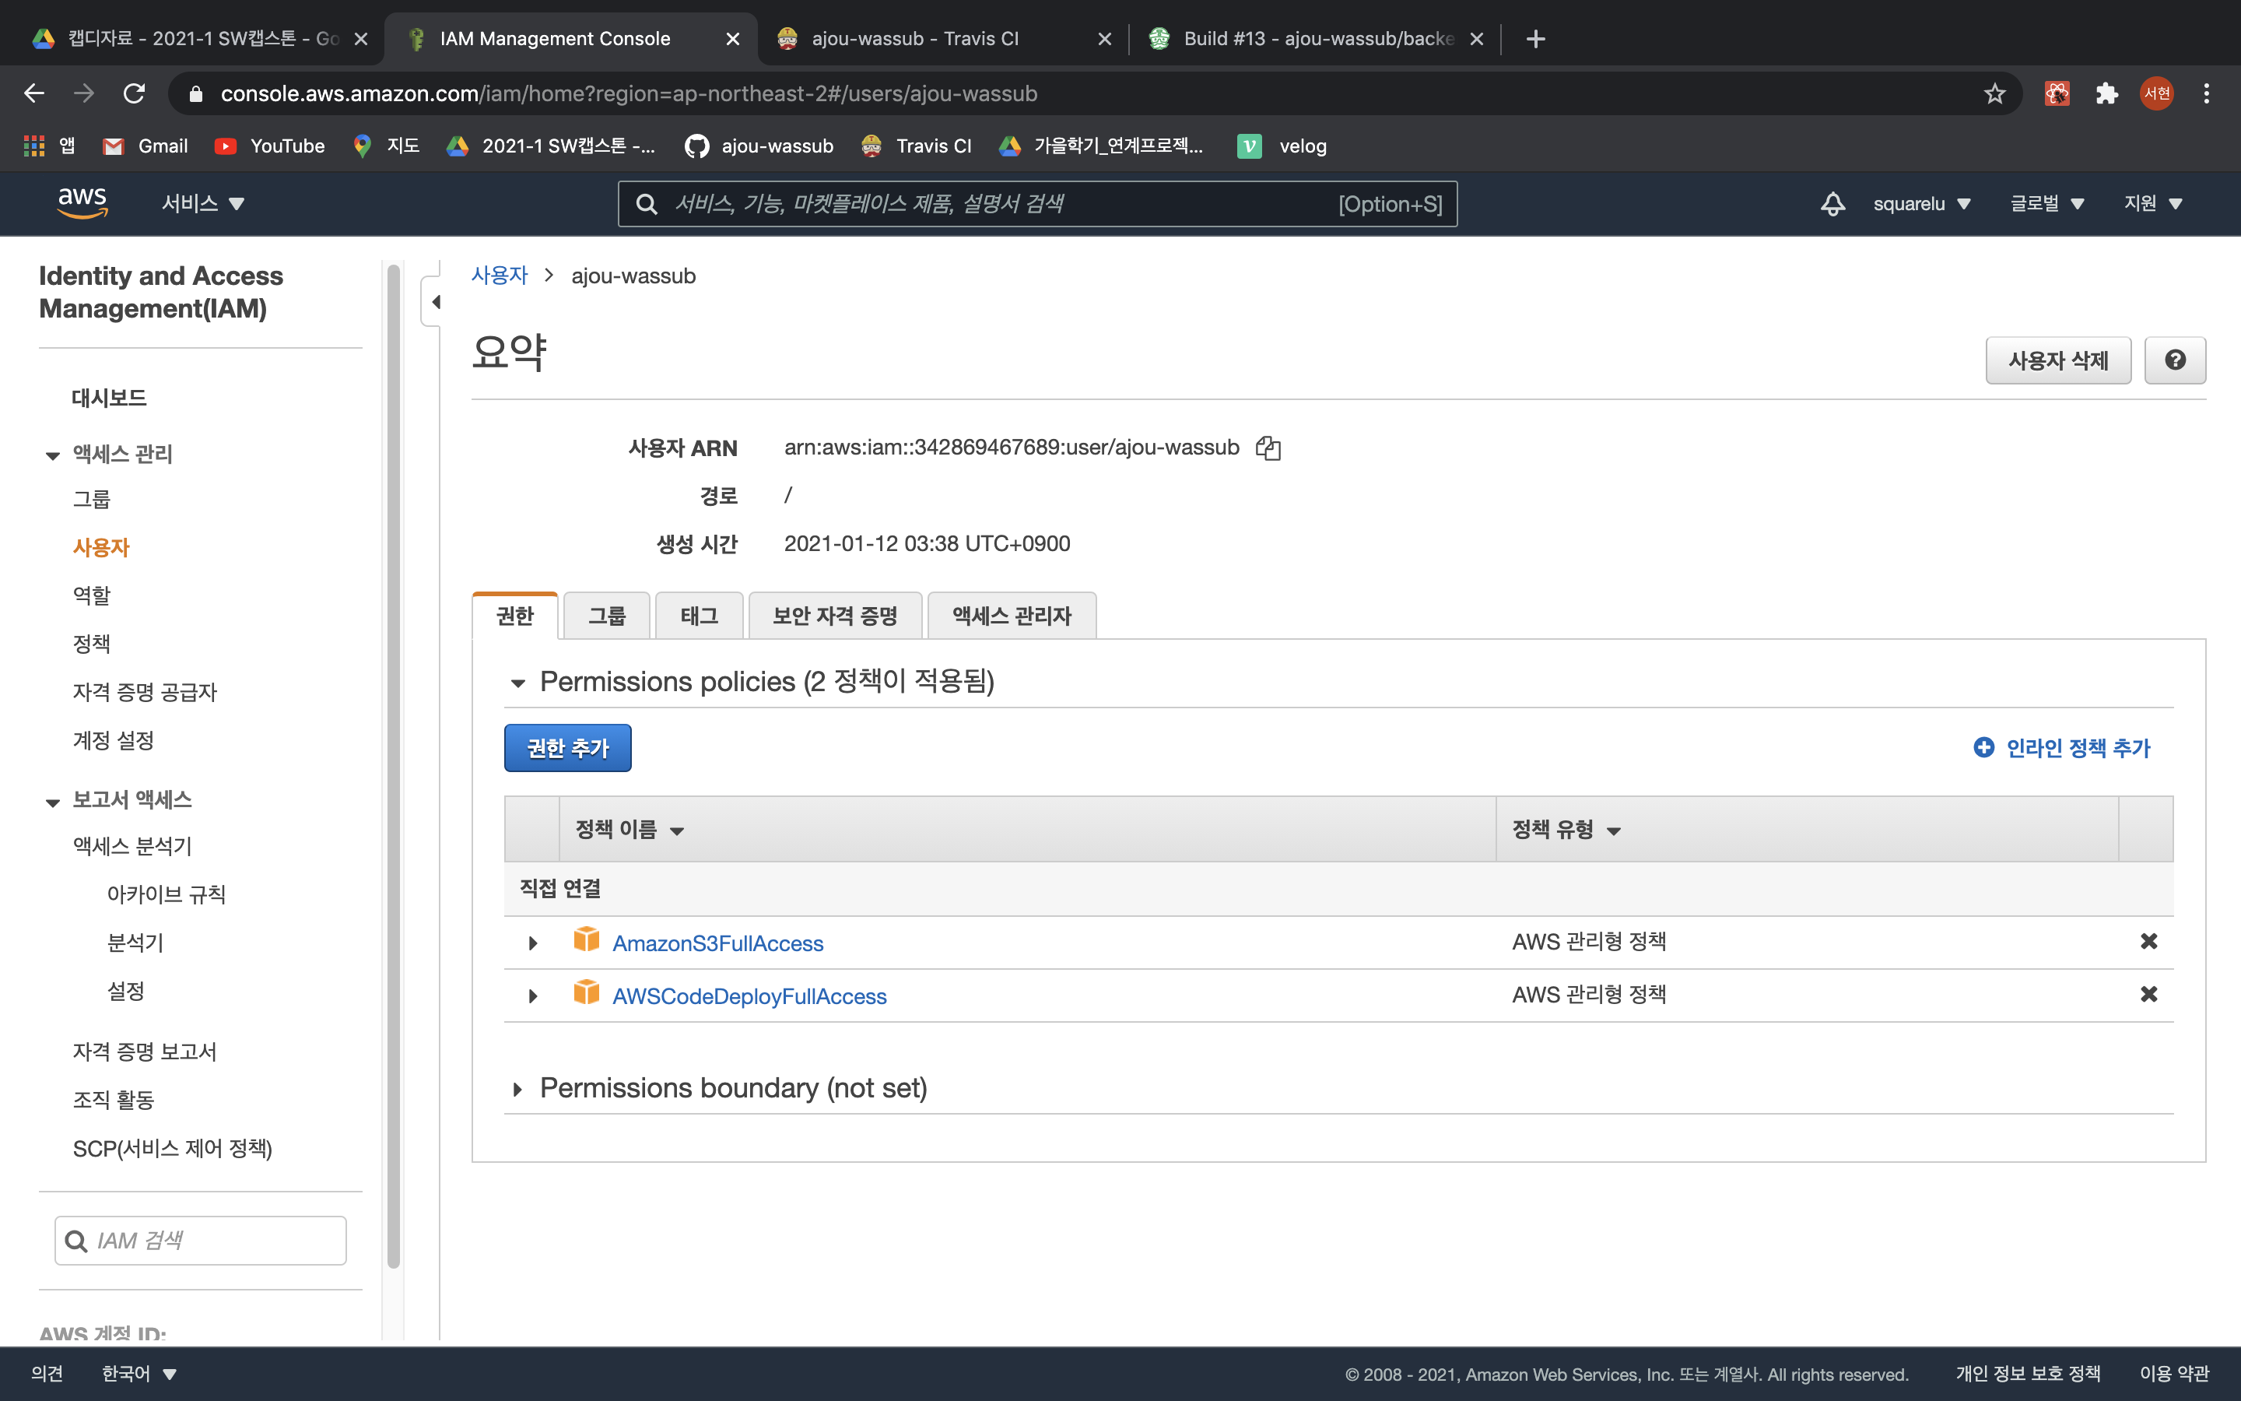Switch to the 태그 tab

(700, 616)
